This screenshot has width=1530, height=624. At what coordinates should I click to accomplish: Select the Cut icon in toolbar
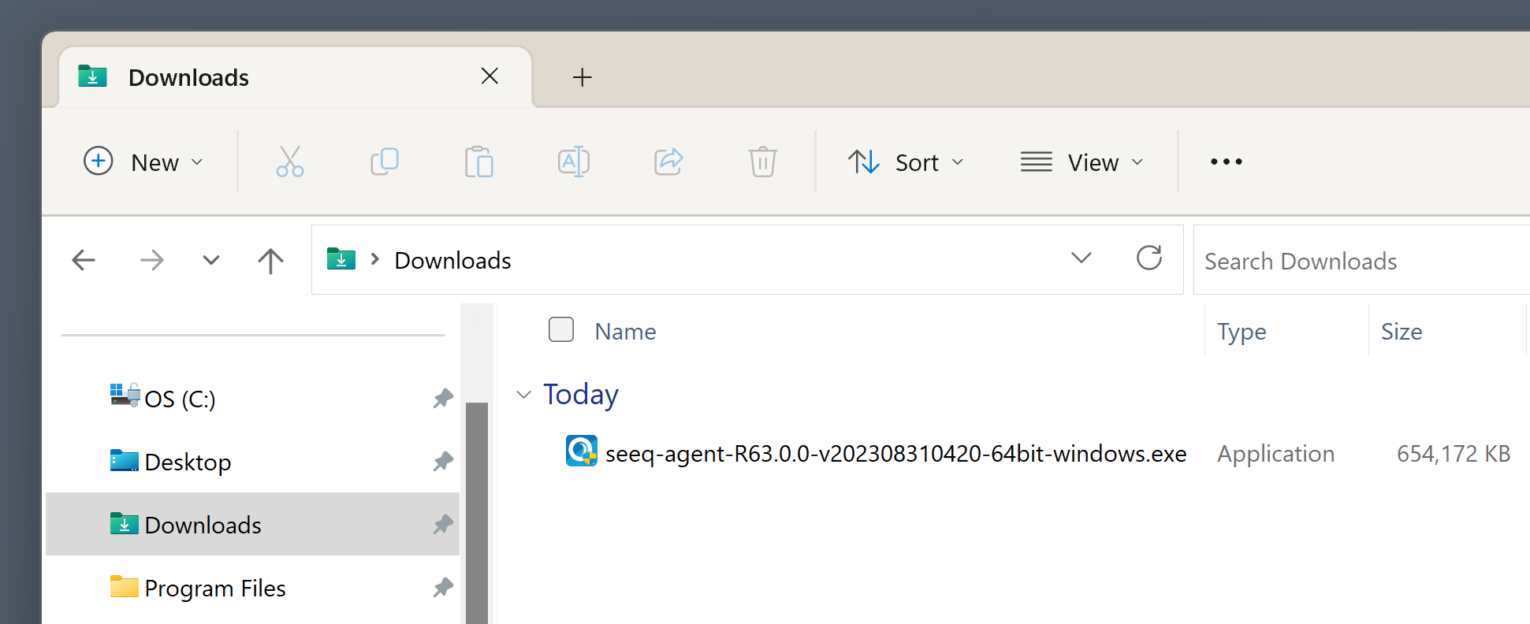[x=290, y=162]
